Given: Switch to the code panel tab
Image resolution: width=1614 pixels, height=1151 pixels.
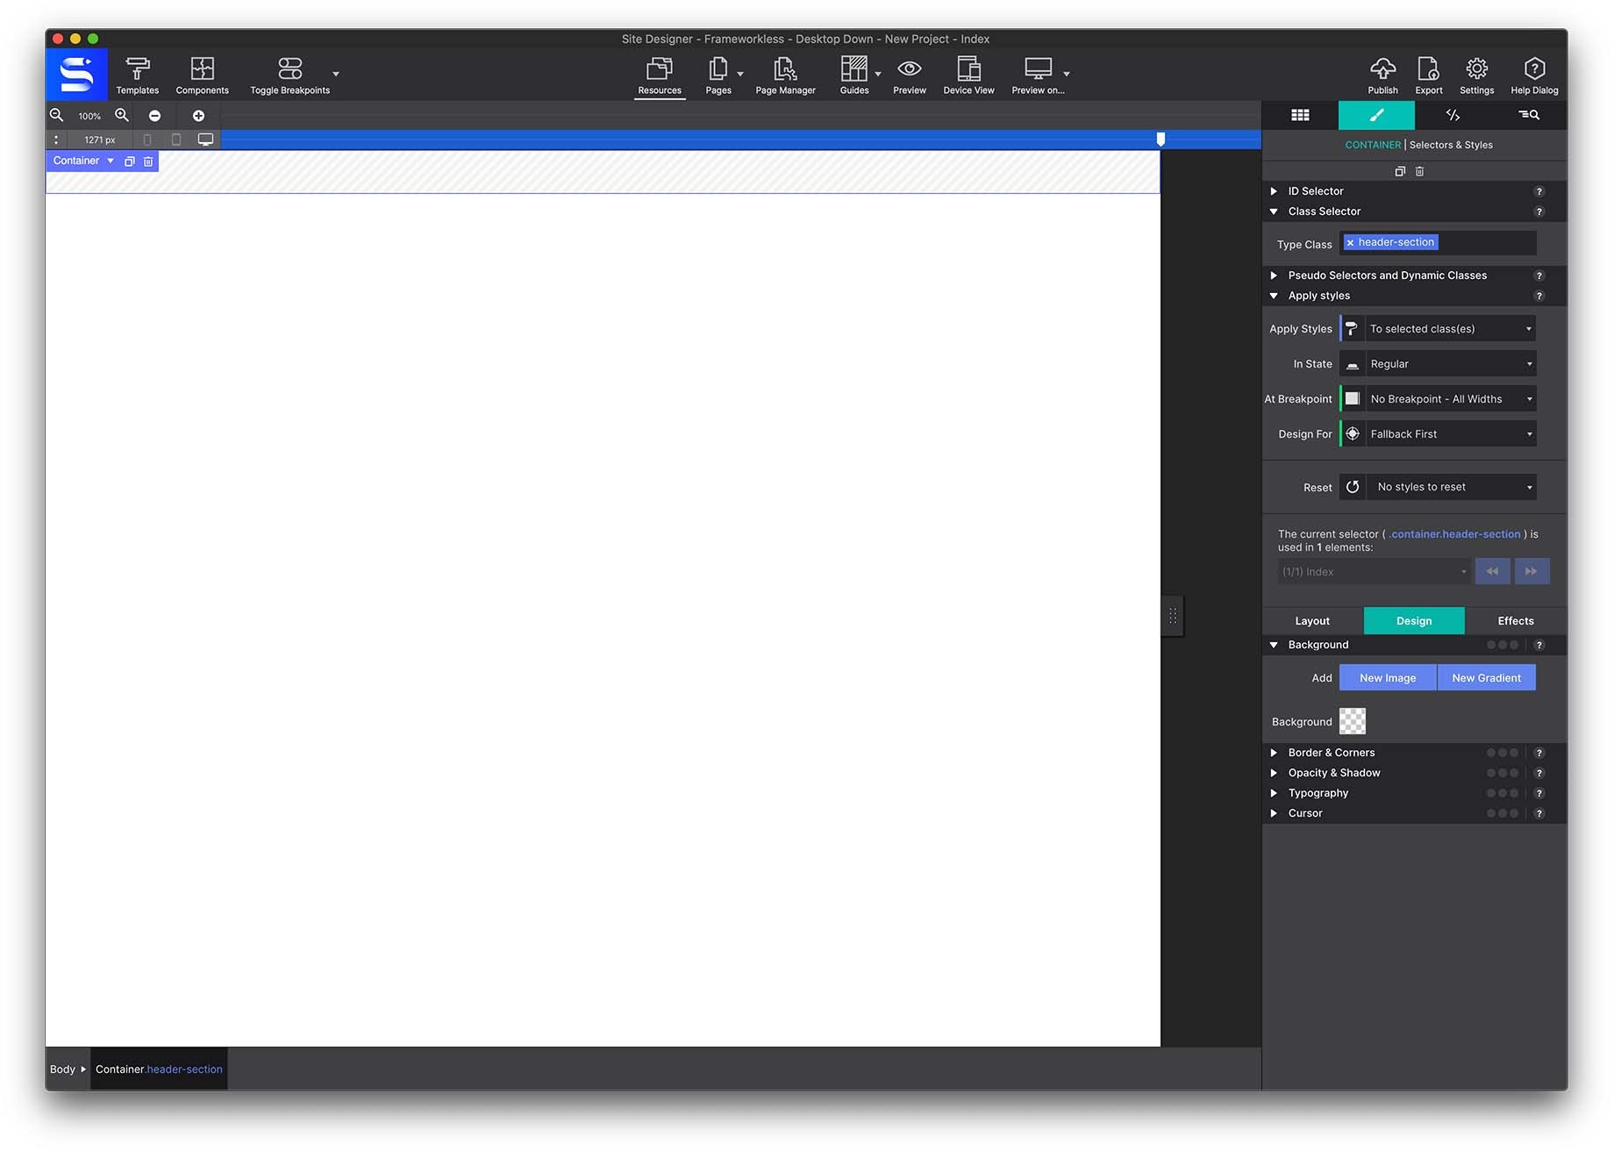Looking at the screenshot, I should [1453, 115].
